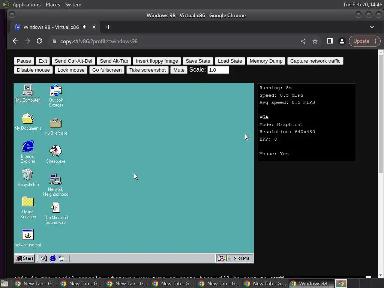Open Chrome profile icon

pos(342,41)
